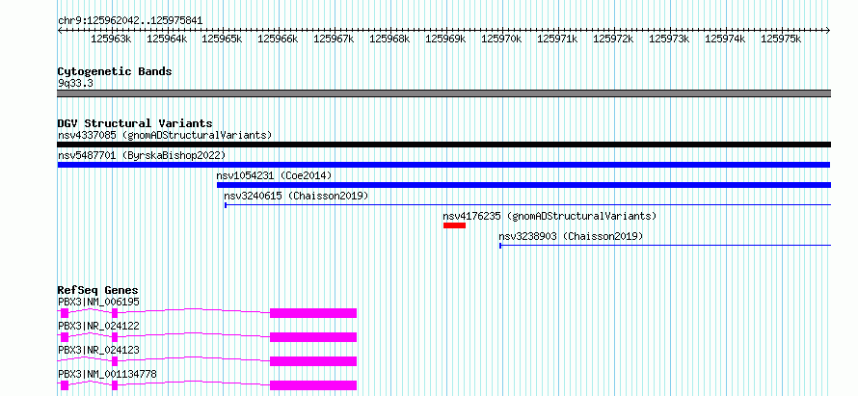The image size is (858, 396).
Task: Click the 9q33.3 band label
Action: [x=75, y=83]
